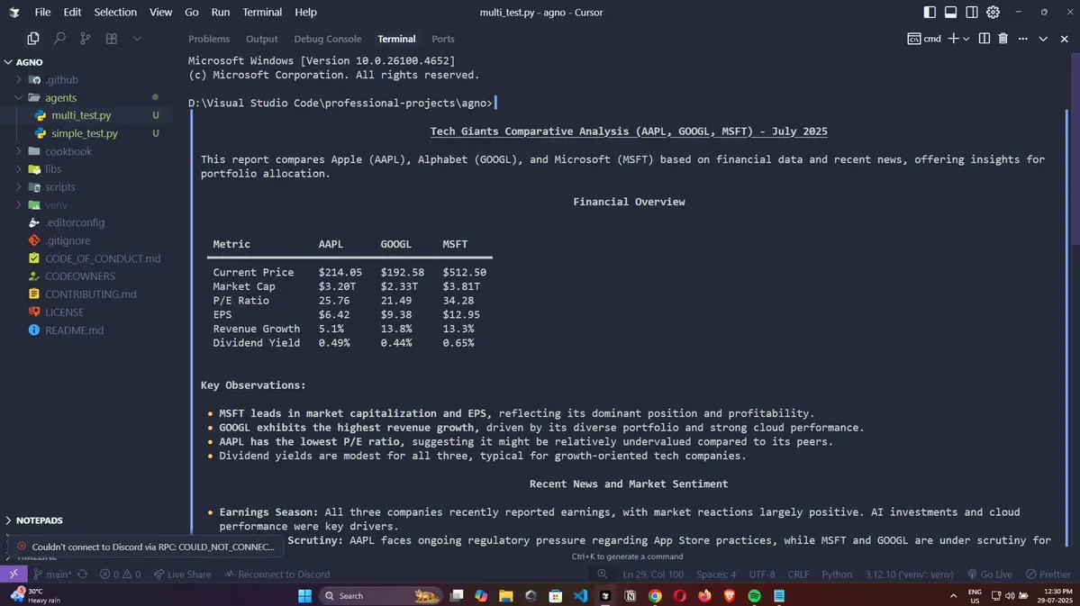
Task: Collapse the panel using chevron down
Action: tap(1043, 40)
